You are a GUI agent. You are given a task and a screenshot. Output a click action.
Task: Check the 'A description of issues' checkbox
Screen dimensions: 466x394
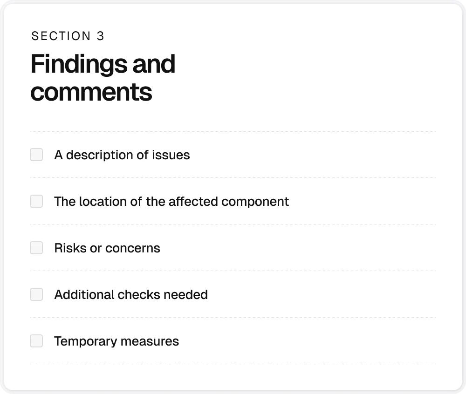tap(36, 155)
